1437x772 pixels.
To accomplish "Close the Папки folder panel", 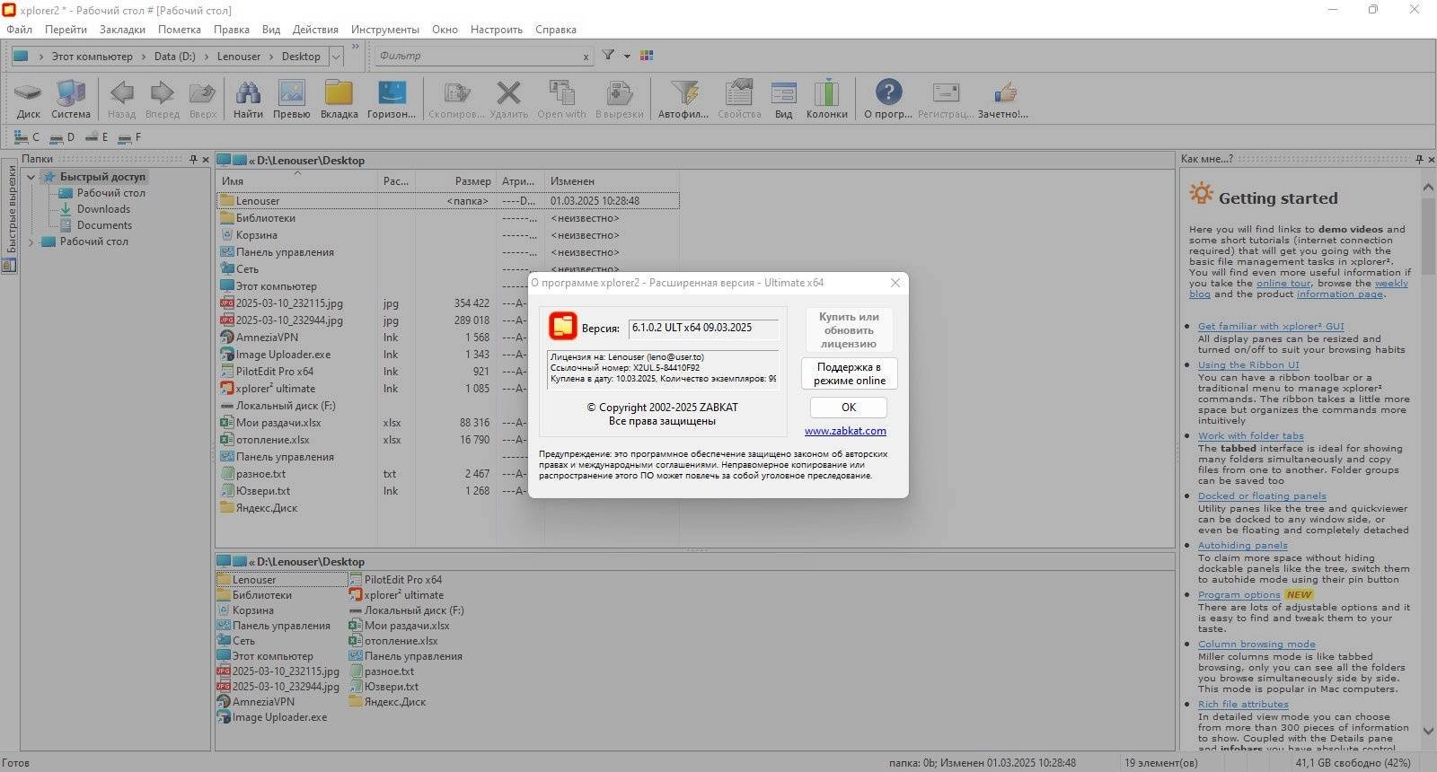I will pyautogui.click(x=206, y=160).
